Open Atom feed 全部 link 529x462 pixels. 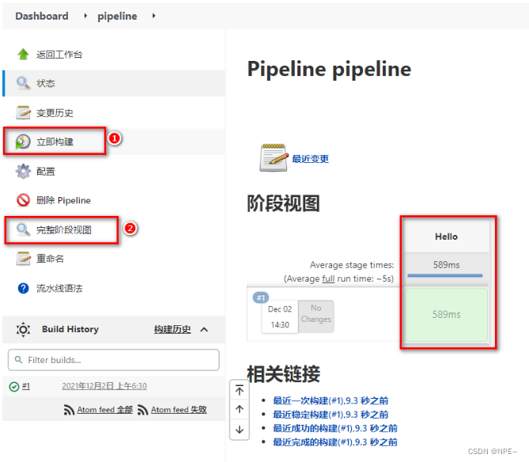pyautogui.click(x=104, y=410)
